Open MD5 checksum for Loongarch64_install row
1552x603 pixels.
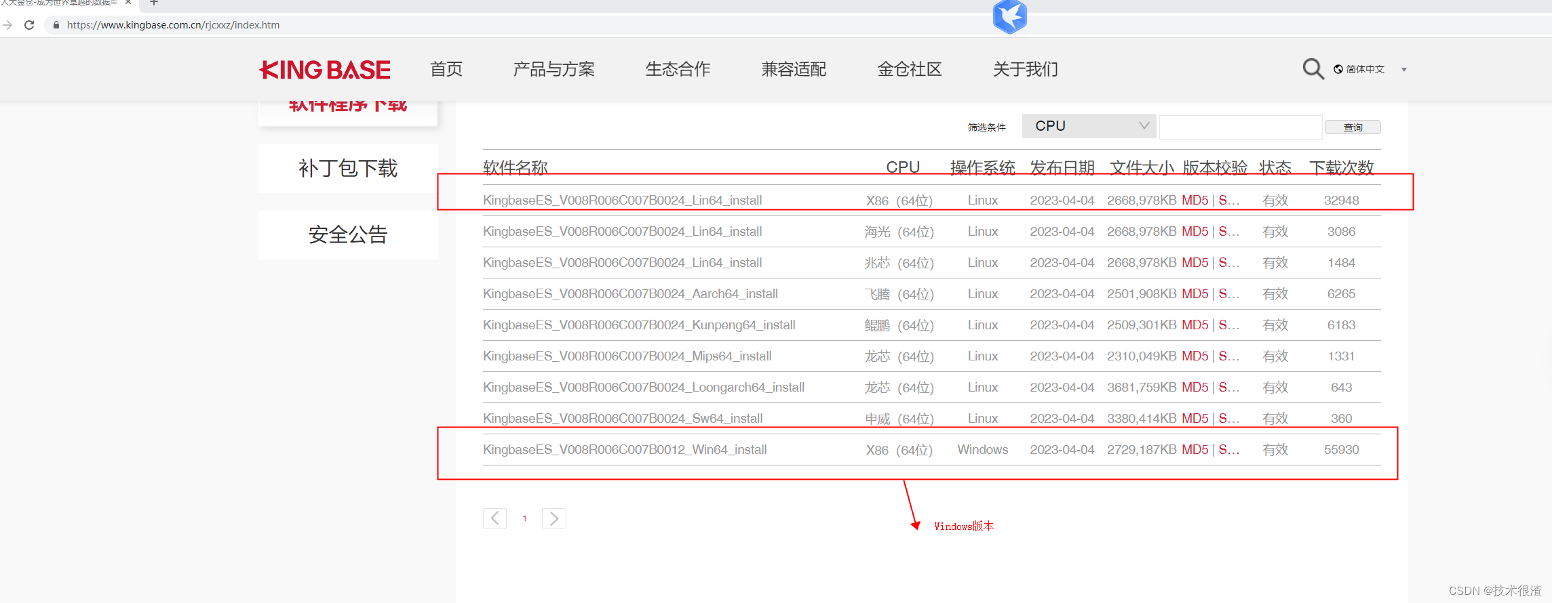[1195, 388]
